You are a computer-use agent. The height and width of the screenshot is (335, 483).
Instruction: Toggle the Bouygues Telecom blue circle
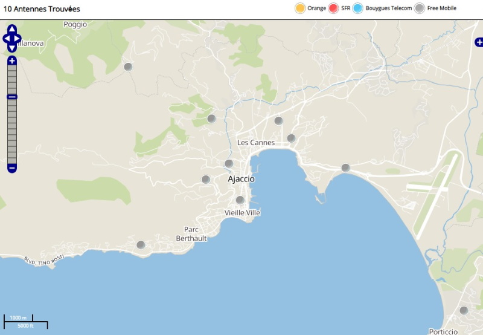(358, 8)
